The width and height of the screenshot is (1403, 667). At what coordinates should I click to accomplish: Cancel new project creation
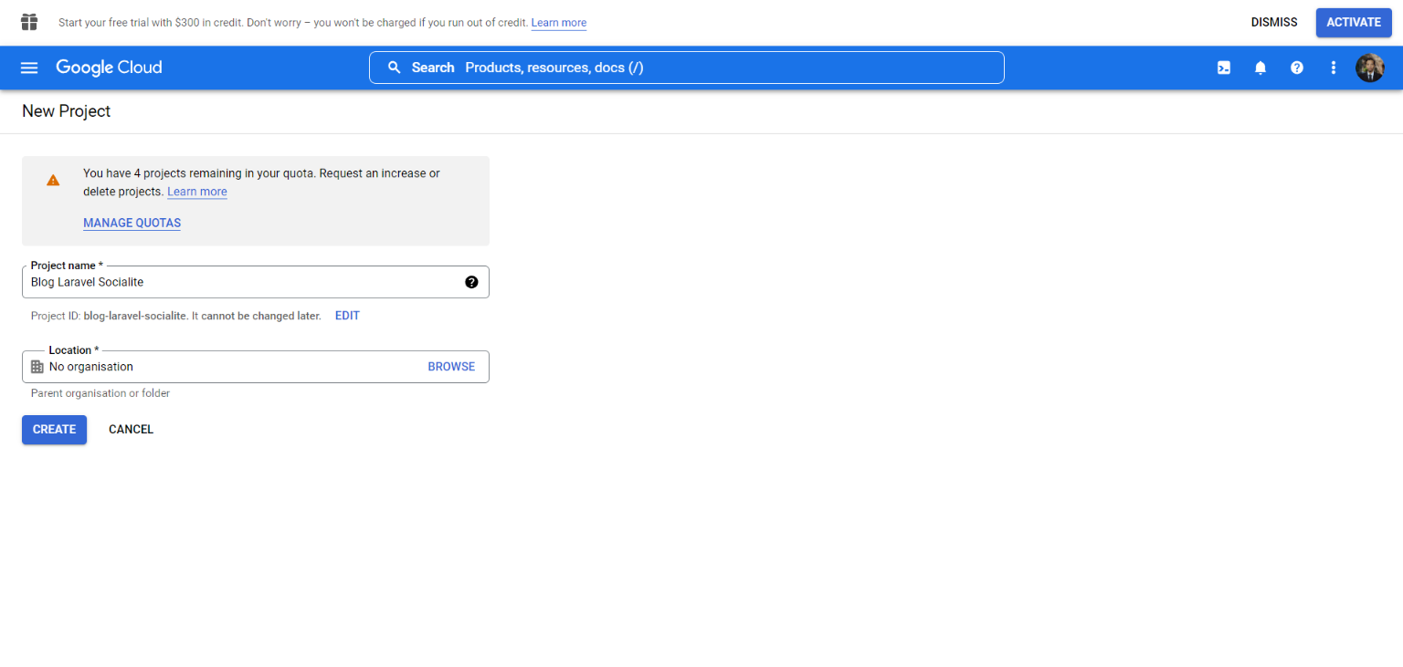(x=131, y=430)
